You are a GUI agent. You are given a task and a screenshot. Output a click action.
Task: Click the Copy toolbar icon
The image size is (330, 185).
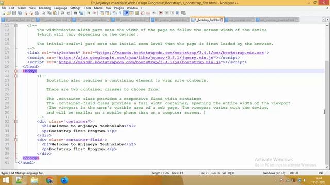(x=49, y=13)
